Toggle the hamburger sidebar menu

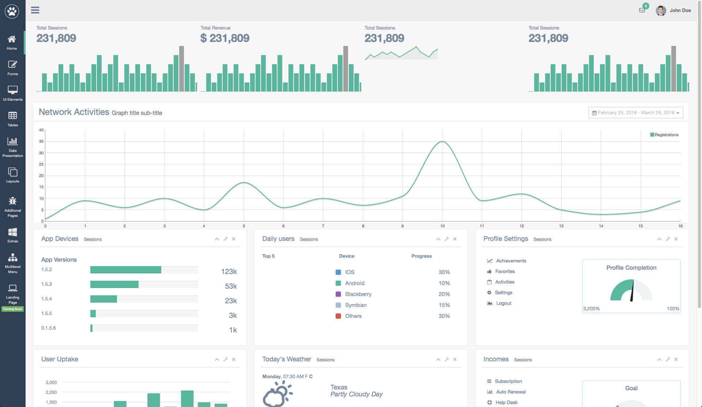tap(35, 10)
